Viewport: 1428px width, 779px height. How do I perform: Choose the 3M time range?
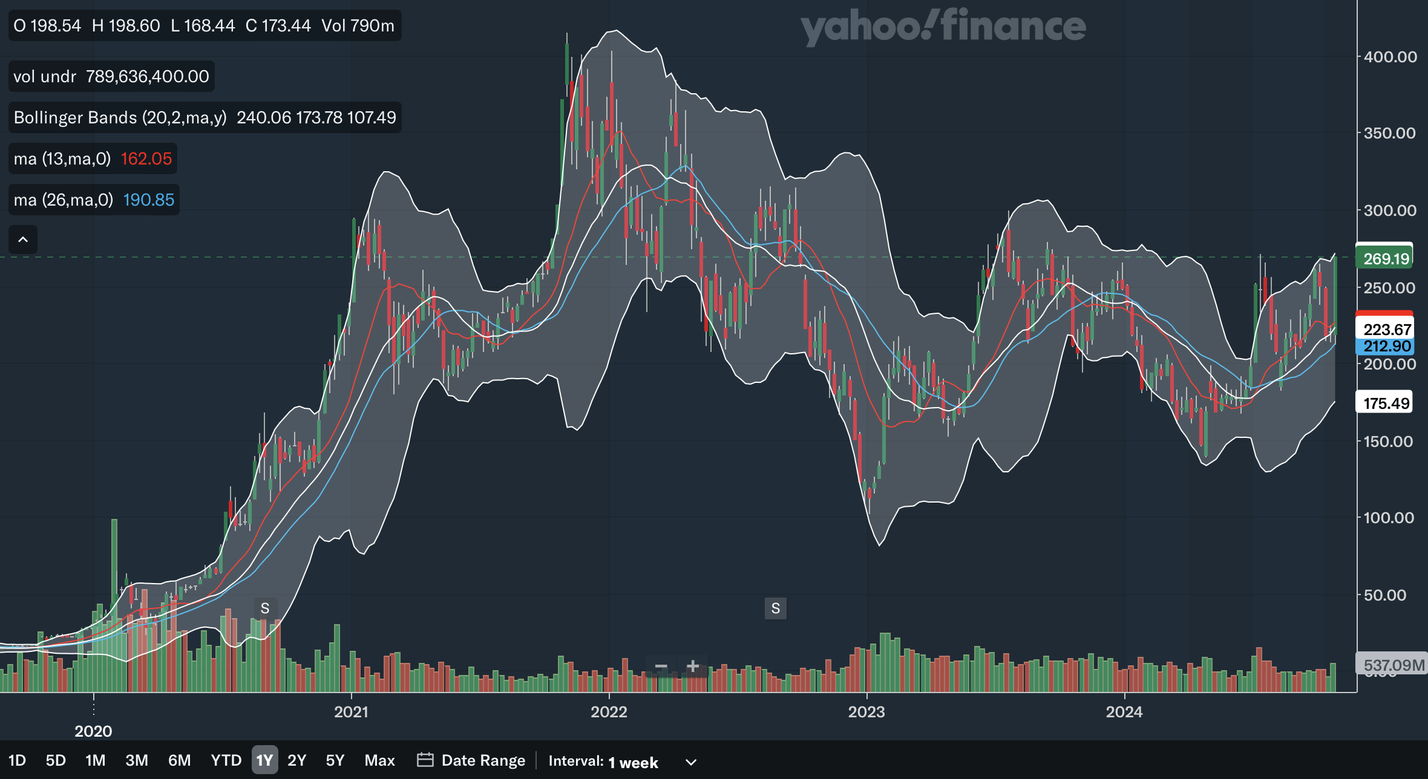[x=137, y=760]
